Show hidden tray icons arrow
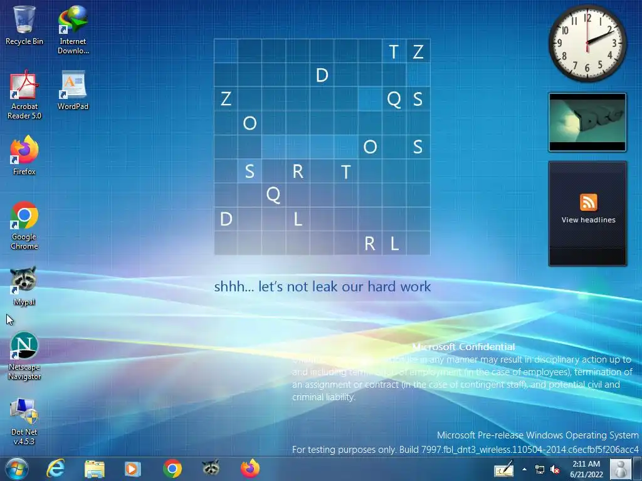 point(525,469)
